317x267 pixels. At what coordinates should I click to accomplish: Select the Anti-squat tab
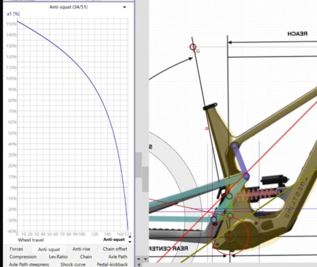tap(49, 250)
